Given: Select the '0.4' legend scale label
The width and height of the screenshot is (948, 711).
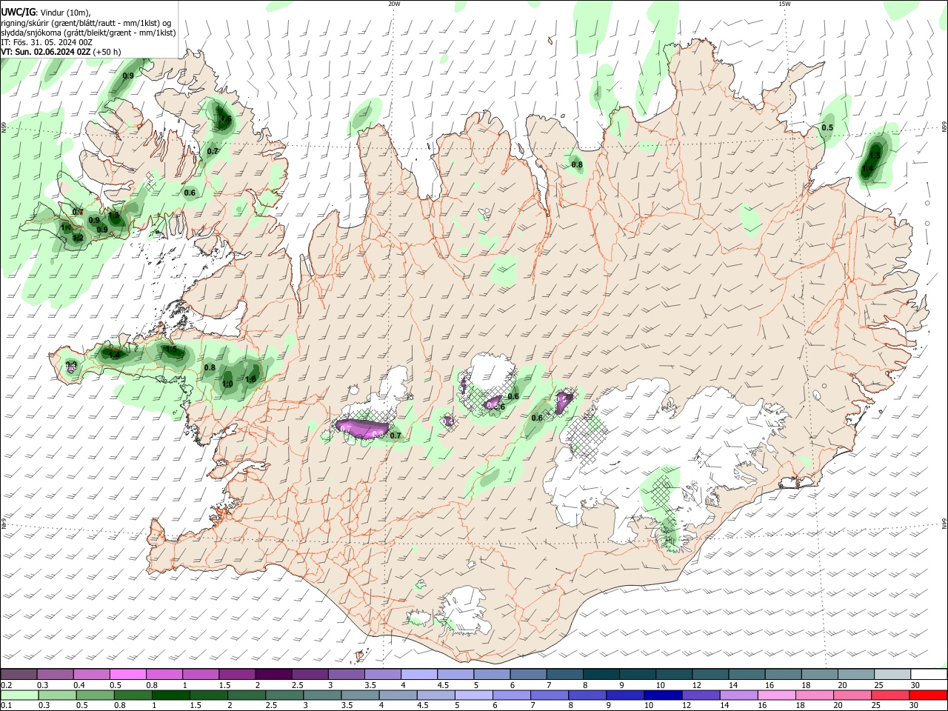Looking at the screenshot, I should pos(79,684).
